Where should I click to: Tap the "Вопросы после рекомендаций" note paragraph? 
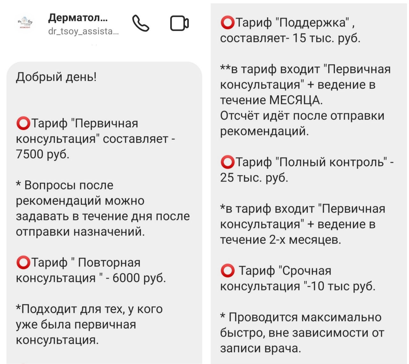[103, 209]
